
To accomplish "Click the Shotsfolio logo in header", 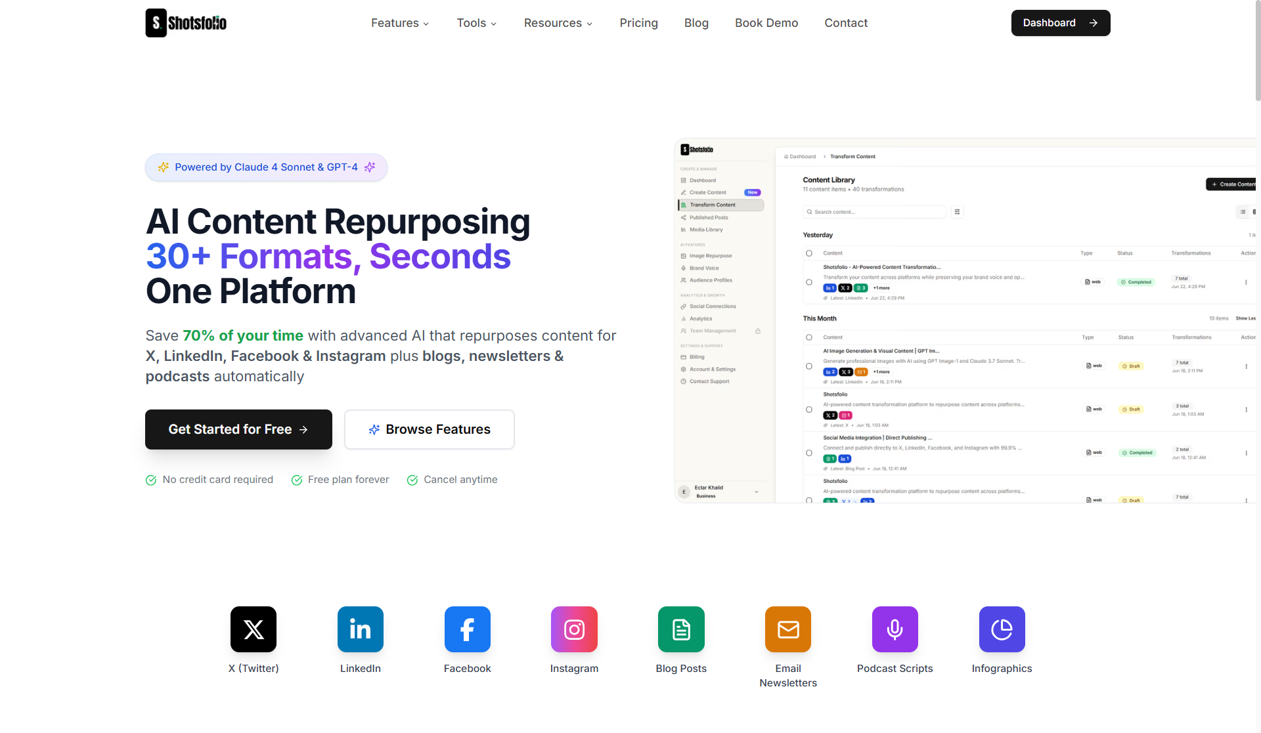I will tap(186, 23).
